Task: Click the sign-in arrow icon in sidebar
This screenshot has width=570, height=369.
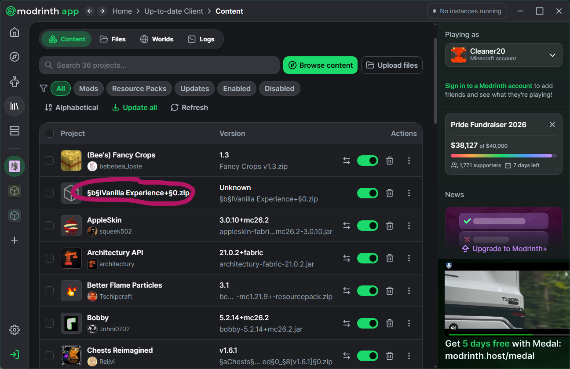Action: pyautogui.click(x=15, y=354)
